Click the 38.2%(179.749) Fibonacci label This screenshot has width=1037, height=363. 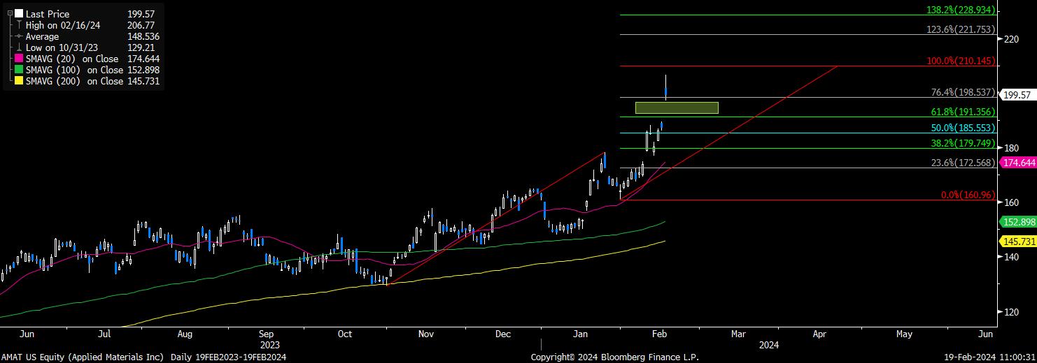(x=963, y=144)
